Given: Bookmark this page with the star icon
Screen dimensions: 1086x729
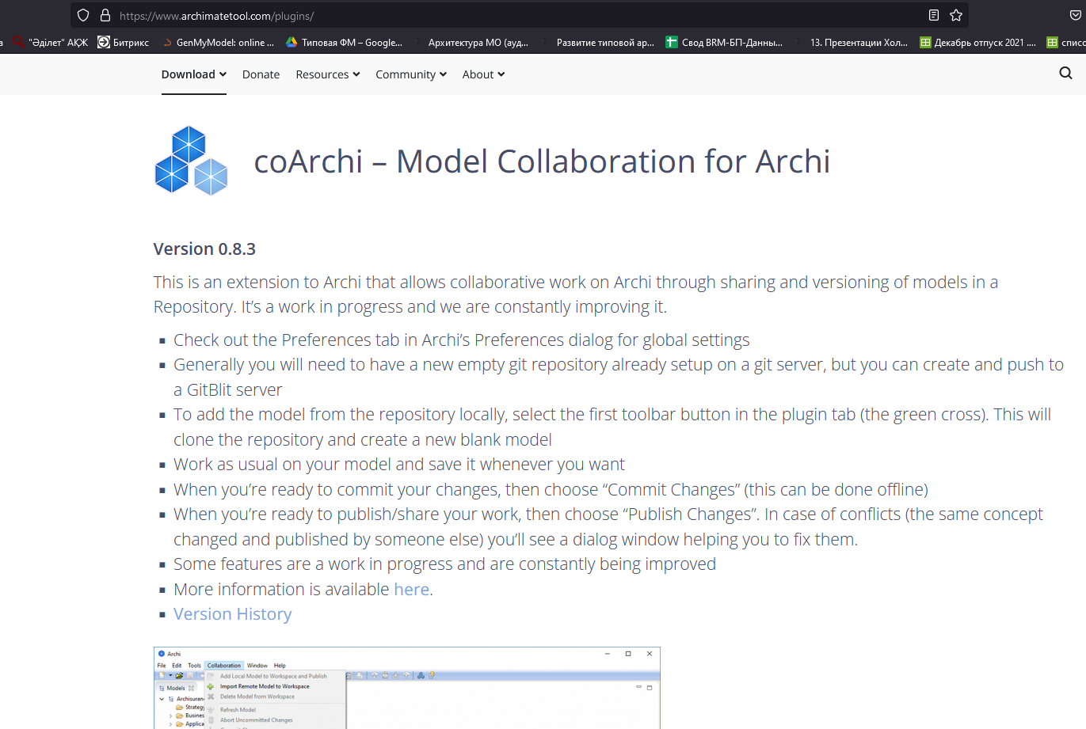Looking at the screenshot, I should (956, 16).
